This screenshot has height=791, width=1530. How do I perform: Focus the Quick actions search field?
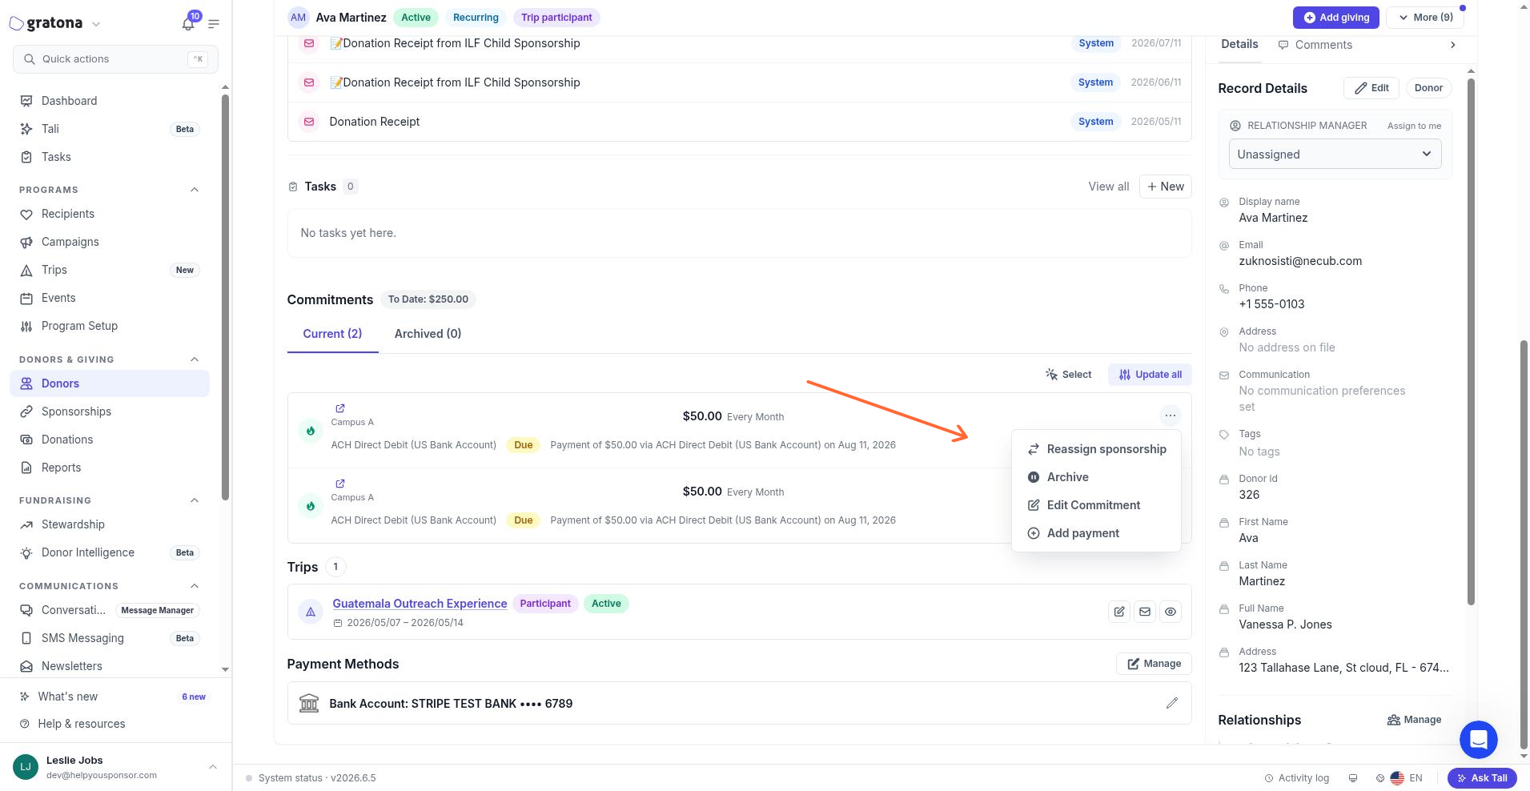[115, 59]
